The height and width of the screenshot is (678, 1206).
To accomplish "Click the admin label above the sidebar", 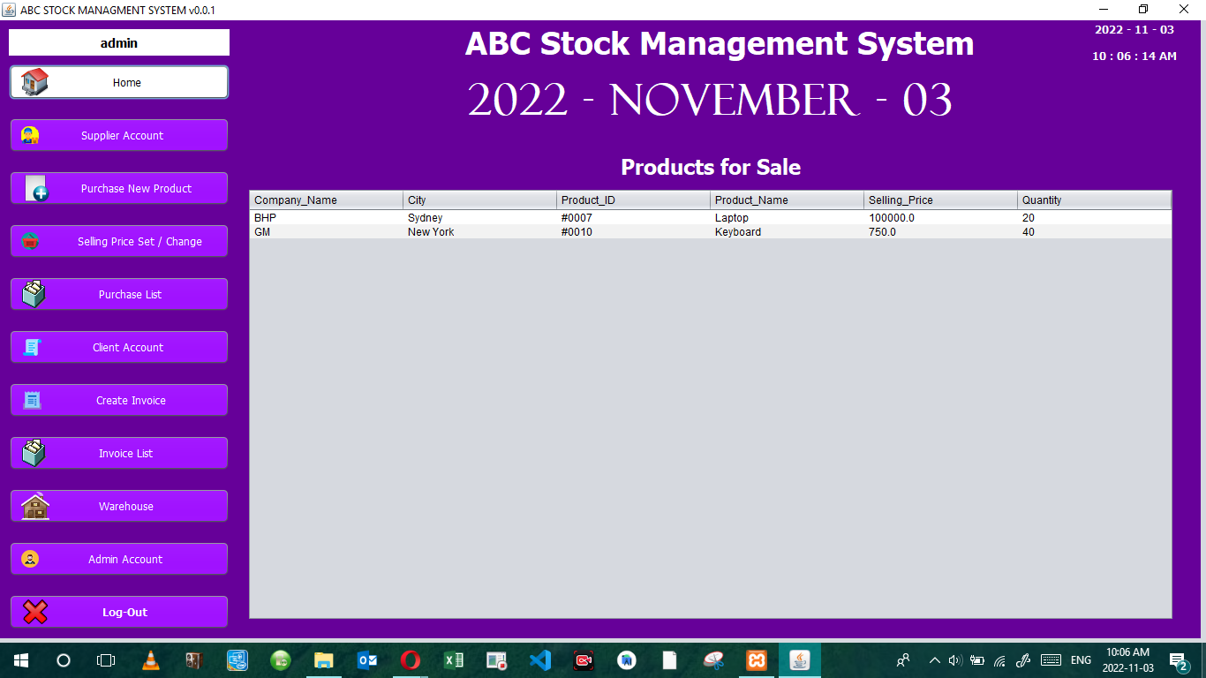I will (x=118, y=41).
